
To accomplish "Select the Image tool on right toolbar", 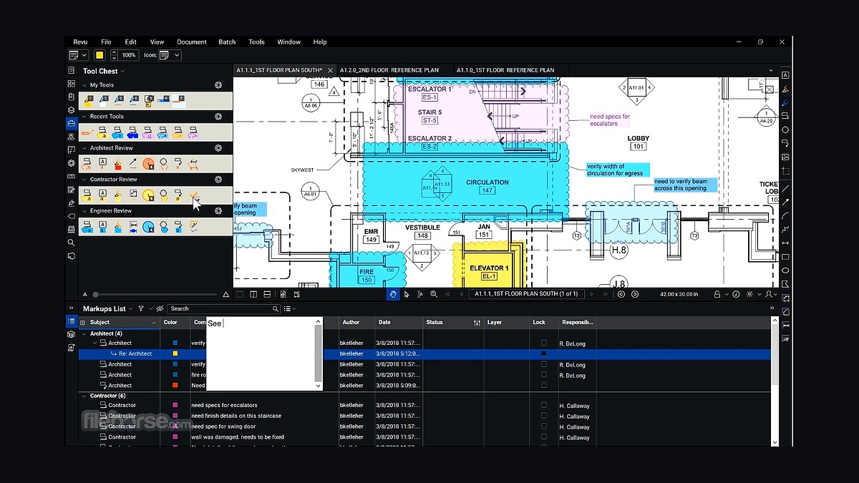I will point(785,157).
